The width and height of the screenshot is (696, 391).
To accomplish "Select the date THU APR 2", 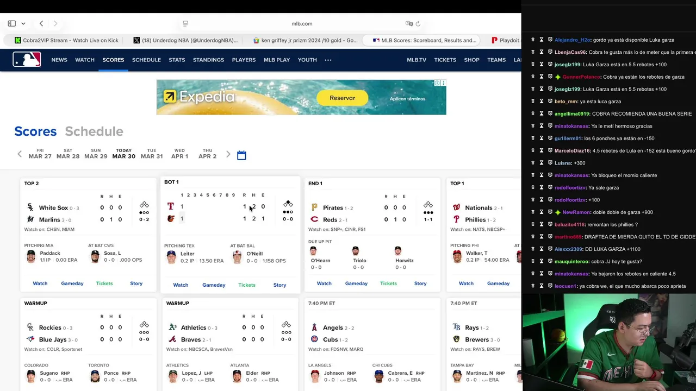I will (x=207, y=154).
